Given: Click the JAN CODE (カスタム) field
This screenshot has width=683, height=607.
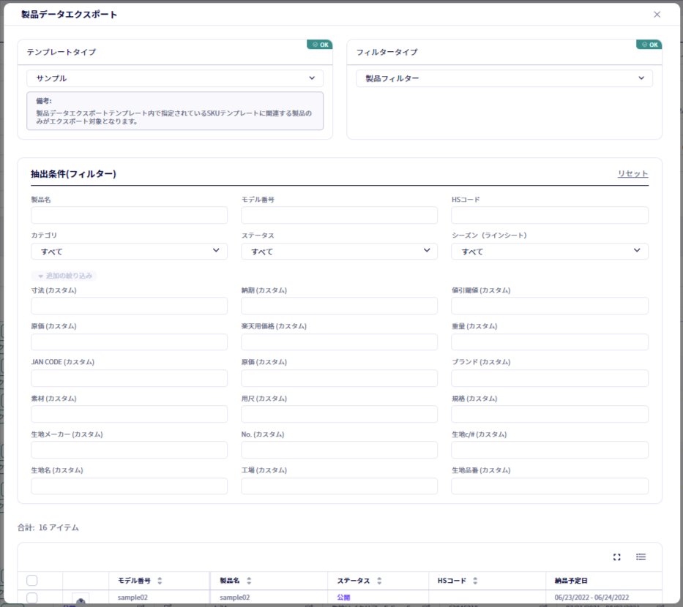Looking at the screenshot, I should pyautogui.click(x=130, y=378).
